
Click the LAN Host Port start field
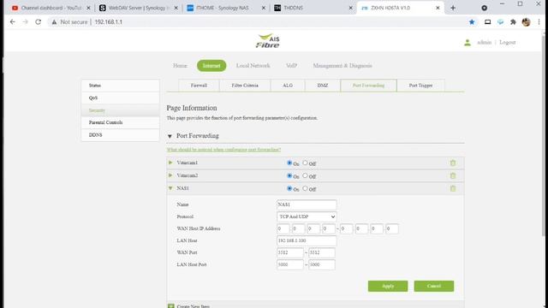pos(290,264)
